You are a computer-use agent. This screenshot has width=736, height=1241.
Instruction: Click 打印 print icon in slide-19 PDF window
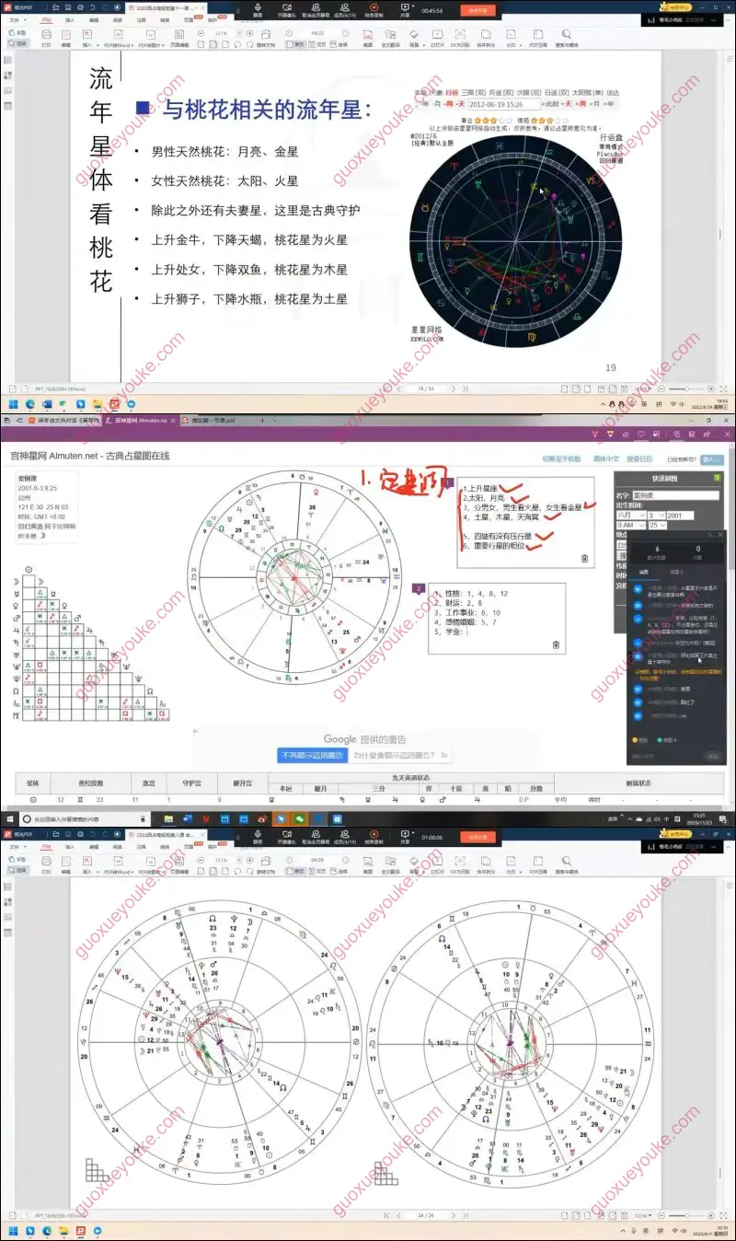(46, 38)
